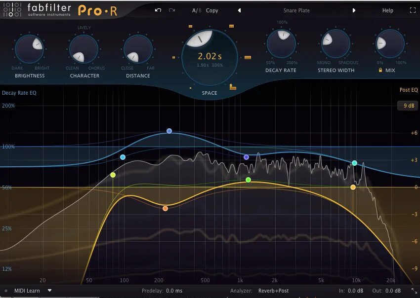Click the Distance knob

[138, 49]
